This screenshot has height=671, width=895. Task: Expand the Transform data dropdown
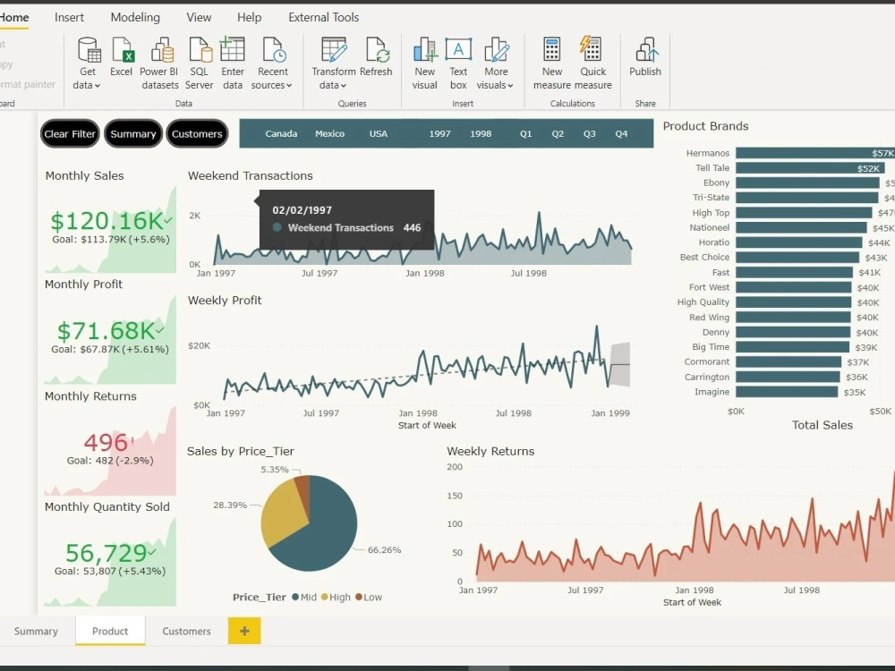(333, 61)
